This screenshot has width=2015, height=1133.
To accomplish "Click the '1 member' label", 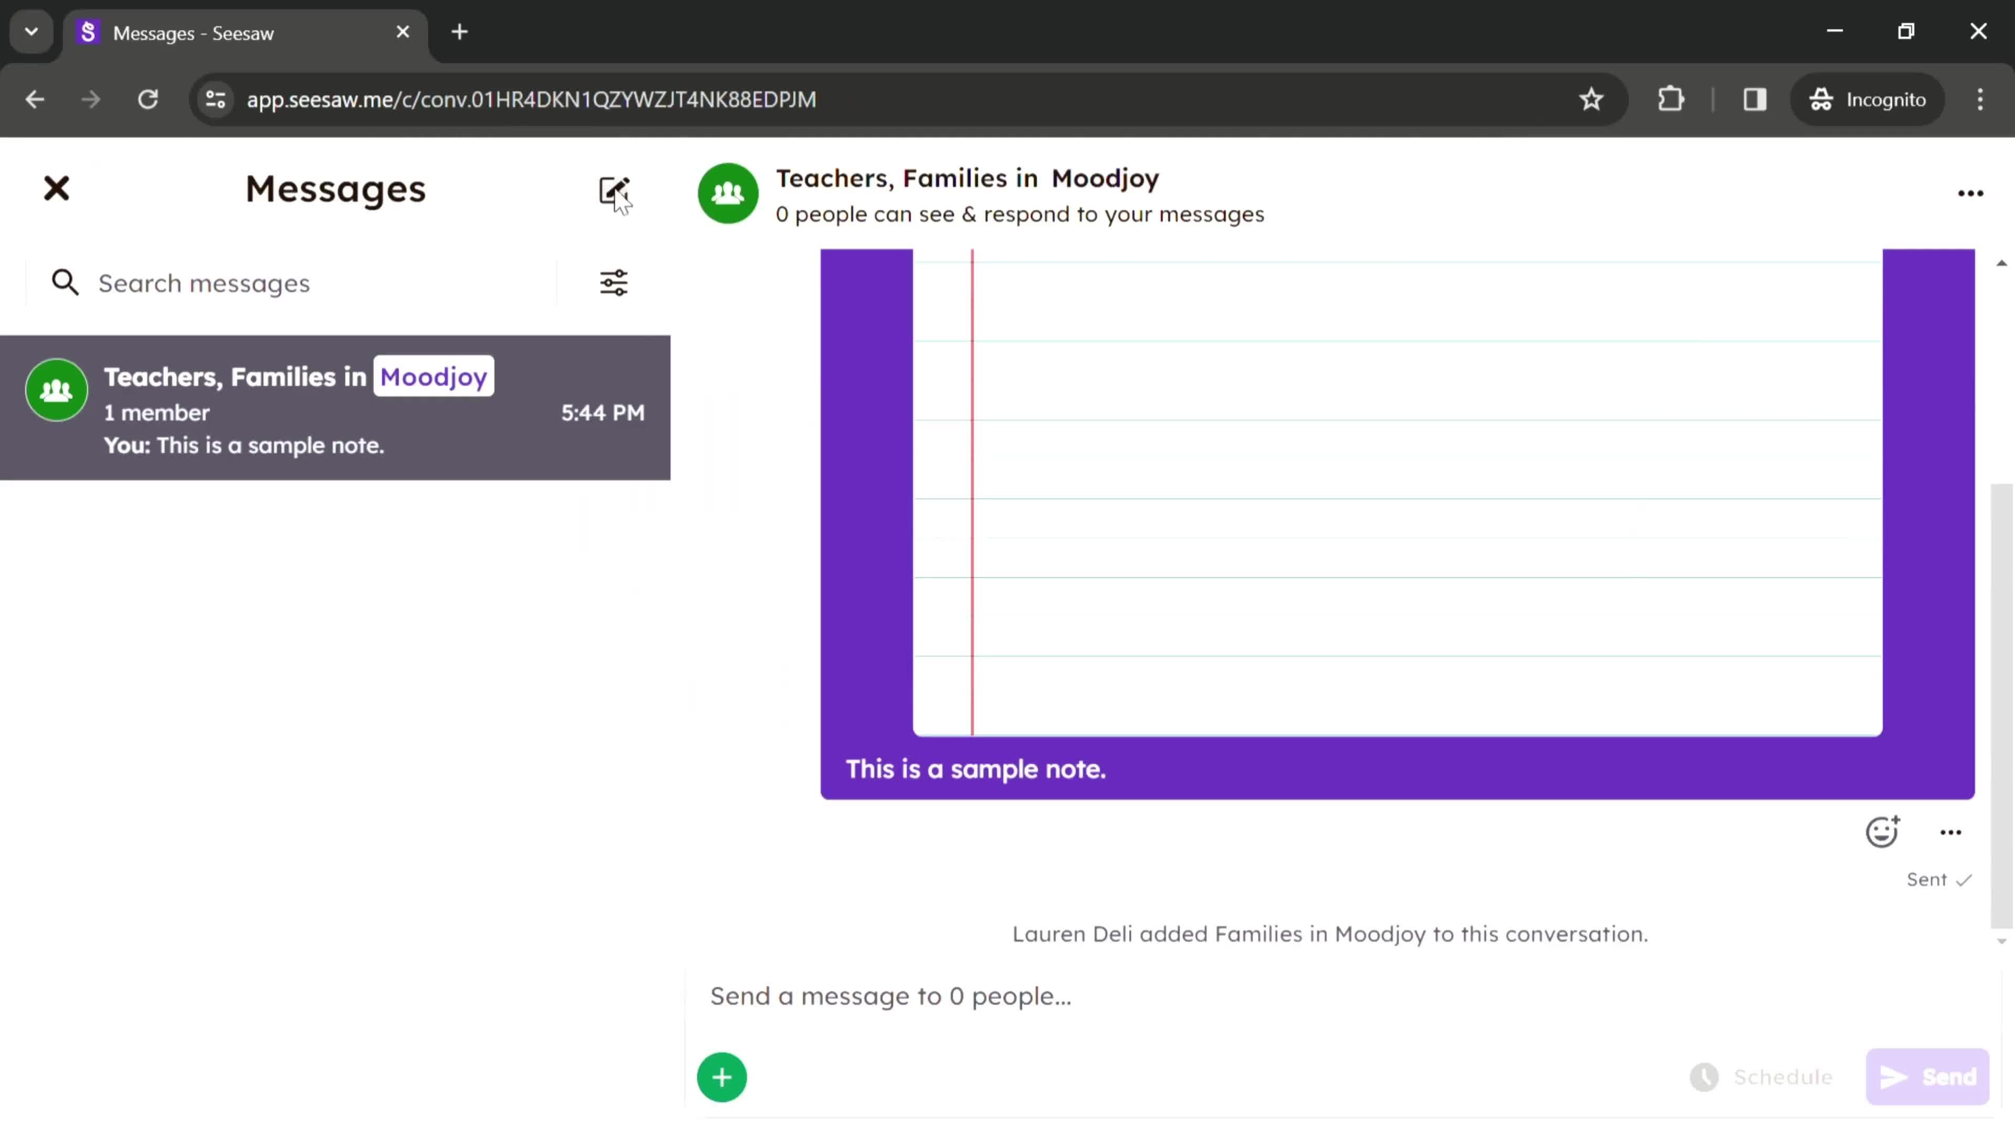I will [x=156, y=413].
